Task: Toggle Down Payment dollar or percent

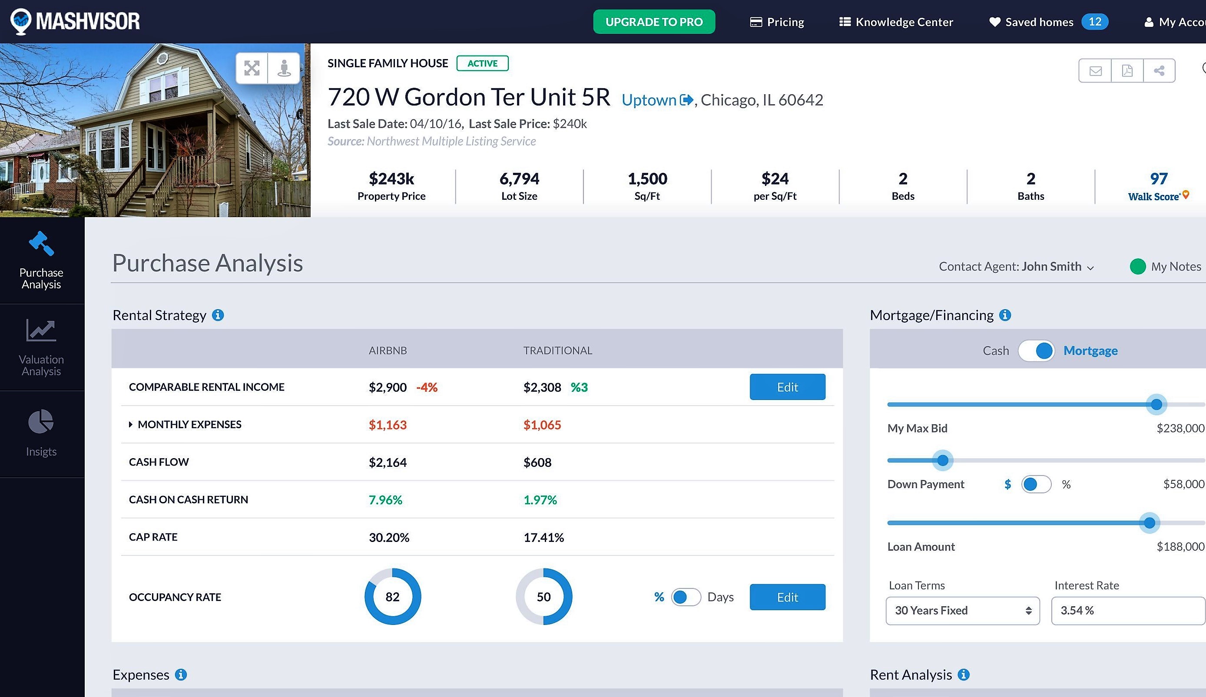Action: [x=1036, y=484]
